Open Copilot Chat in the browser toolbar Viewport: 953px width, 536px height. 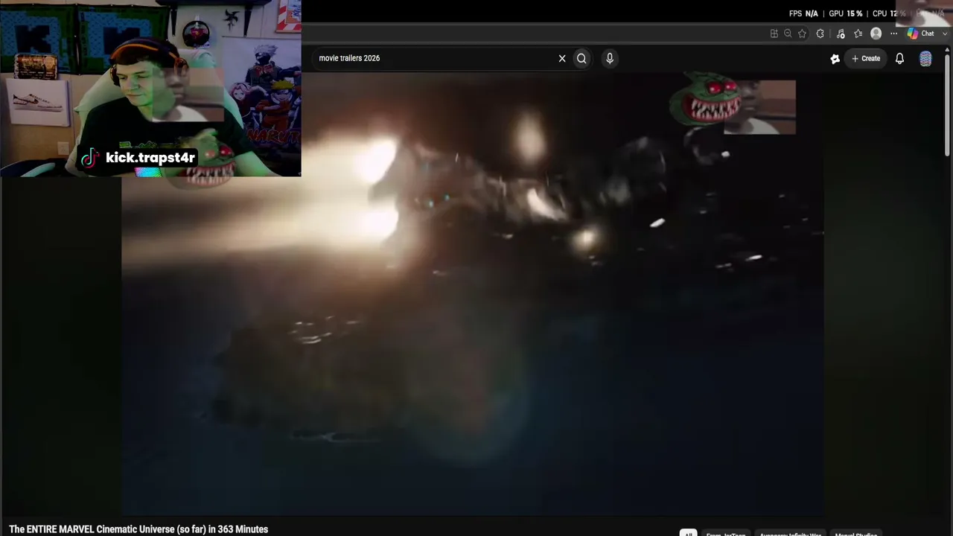click(x=921, y=33)
